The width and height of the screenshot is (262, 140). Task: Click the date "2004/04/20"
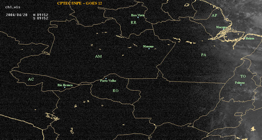(16, 15)
